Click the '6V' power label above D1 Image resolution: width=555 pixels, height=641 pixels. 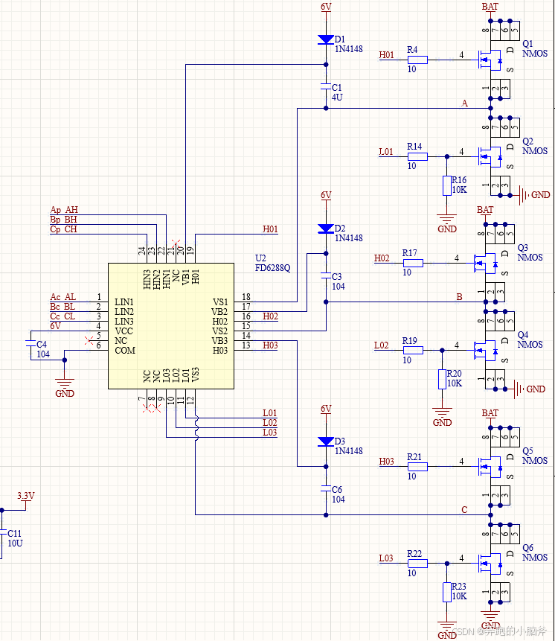point(326,7)
